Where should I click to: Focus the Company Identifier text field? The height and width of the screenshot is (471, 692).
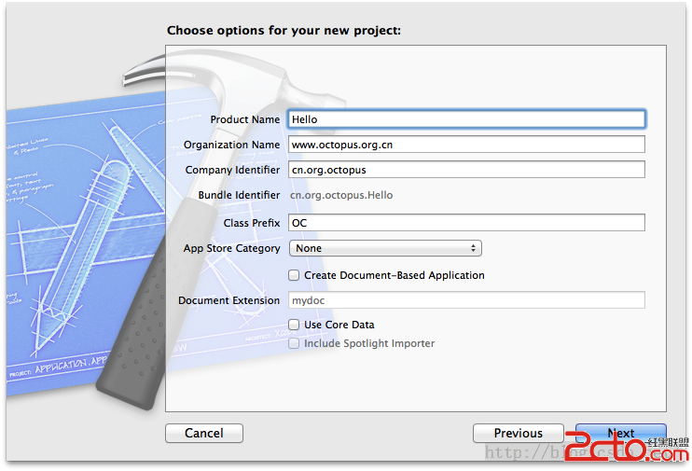(x=466, y=170)
